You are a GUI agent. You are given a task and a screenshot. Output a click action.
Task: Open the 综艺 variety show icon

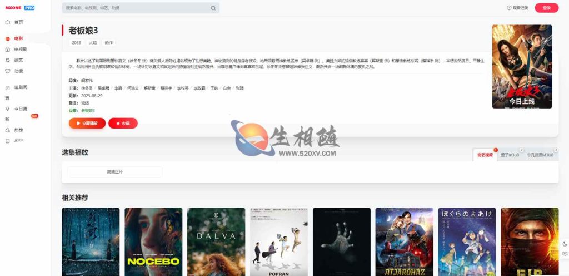click(x=8, y=60)
